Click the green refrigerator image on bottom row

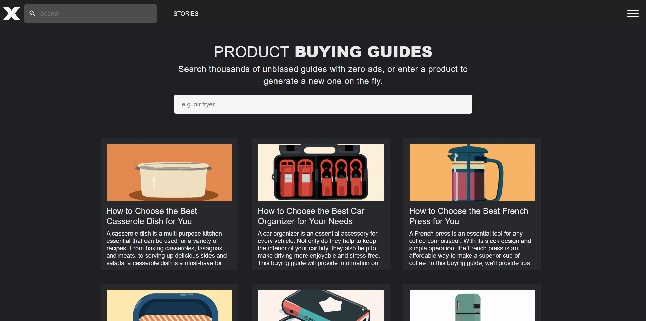(x=472, y=305)
